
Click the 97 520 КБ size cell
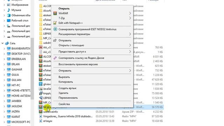(157, 116)
